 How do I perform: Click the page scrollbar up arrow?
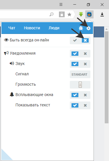[106, 29]
